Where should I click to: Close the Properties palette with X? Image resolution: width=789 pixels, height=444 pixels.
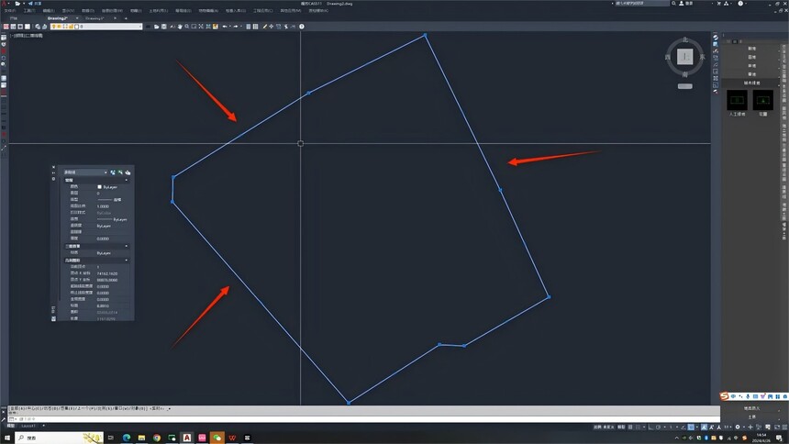click(54, 167)
